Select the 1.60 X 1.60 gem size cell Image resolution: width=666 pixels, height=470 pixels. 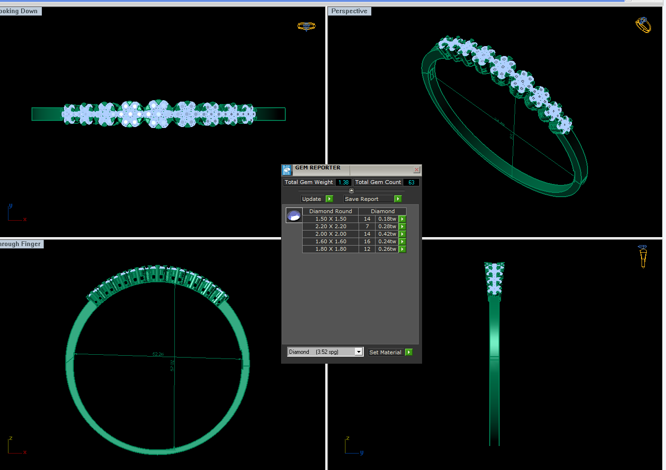point(330,242)
